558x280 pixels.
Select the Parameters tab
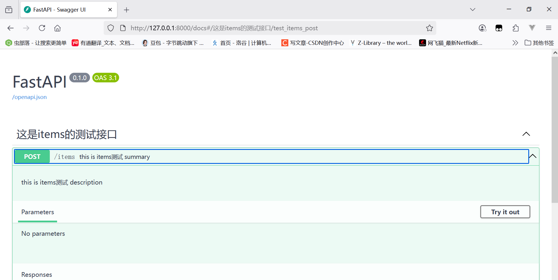click(x=38, y=212)
